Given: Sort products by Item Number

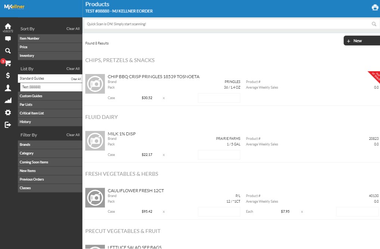Looking at the screenshot, I should coord(50,38).
